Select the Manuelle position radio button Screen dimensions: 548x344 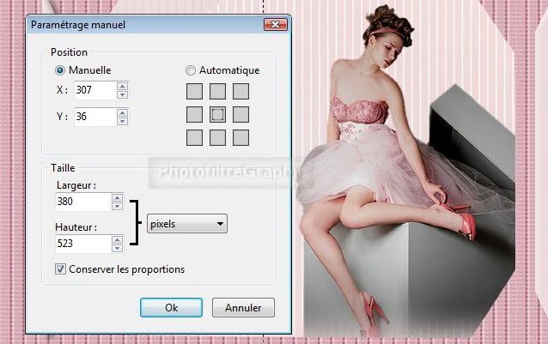tap(60, 70)
